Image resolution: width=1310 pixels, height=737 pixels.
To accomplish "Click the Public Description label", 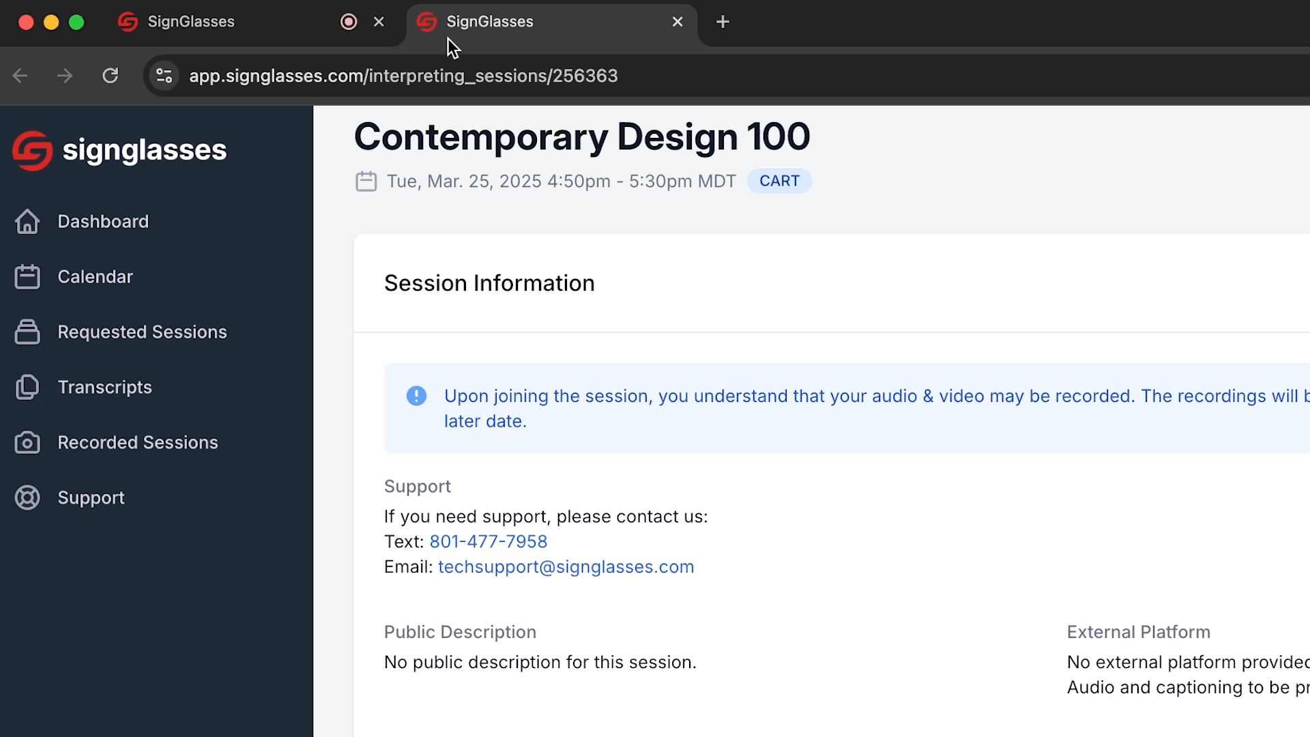I will (460, 632).
